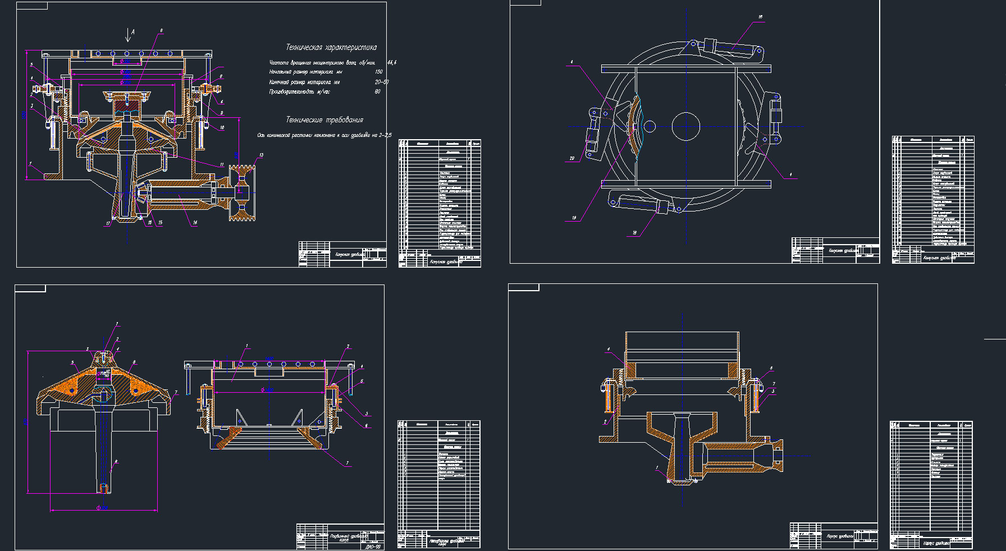Select the rotation frequency value 44,4
This screenshot has height=551, width=1006.
[x=391, y=62]
